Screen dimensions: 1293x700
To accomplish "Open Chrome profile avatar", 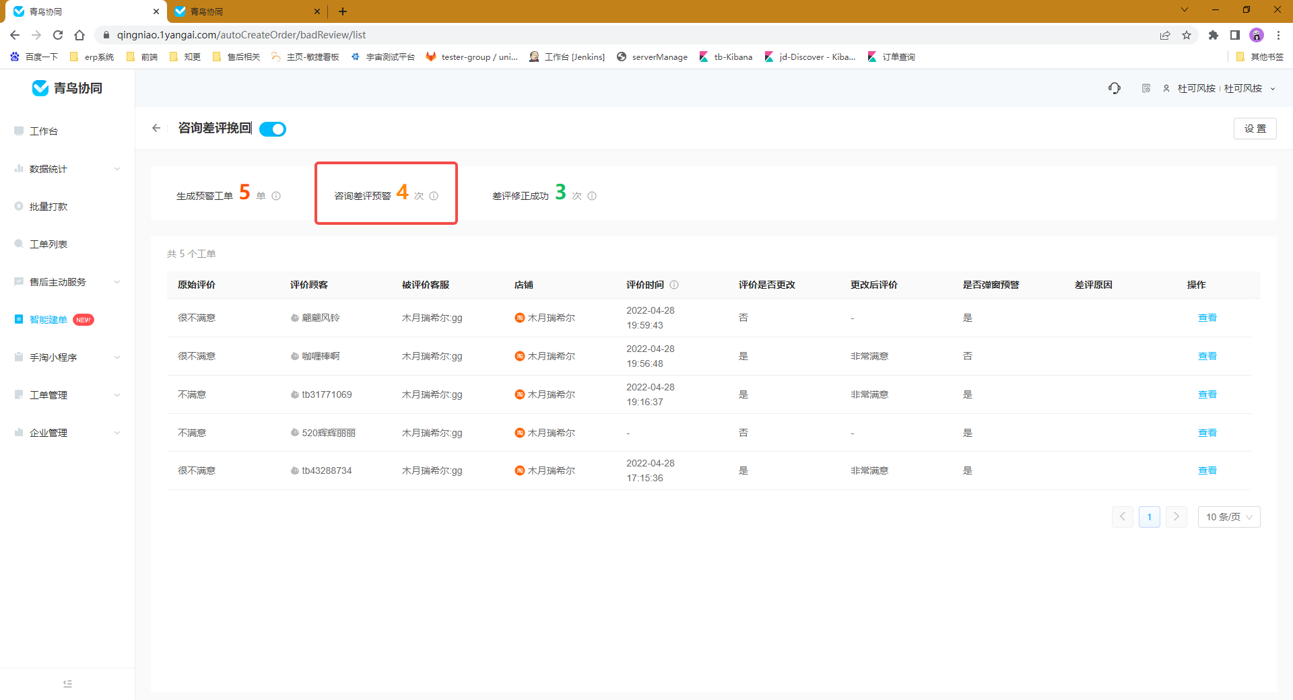I will [1257, 35].
